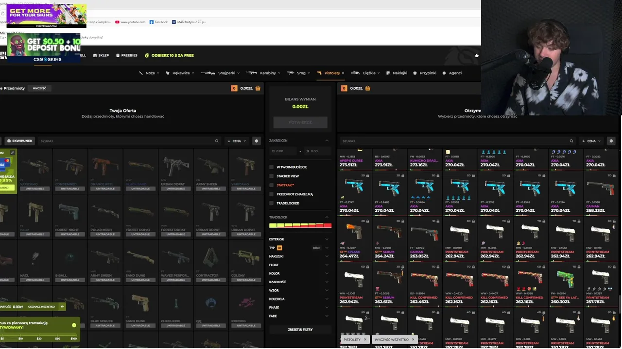Enable Stacked View checkbox

272,176
